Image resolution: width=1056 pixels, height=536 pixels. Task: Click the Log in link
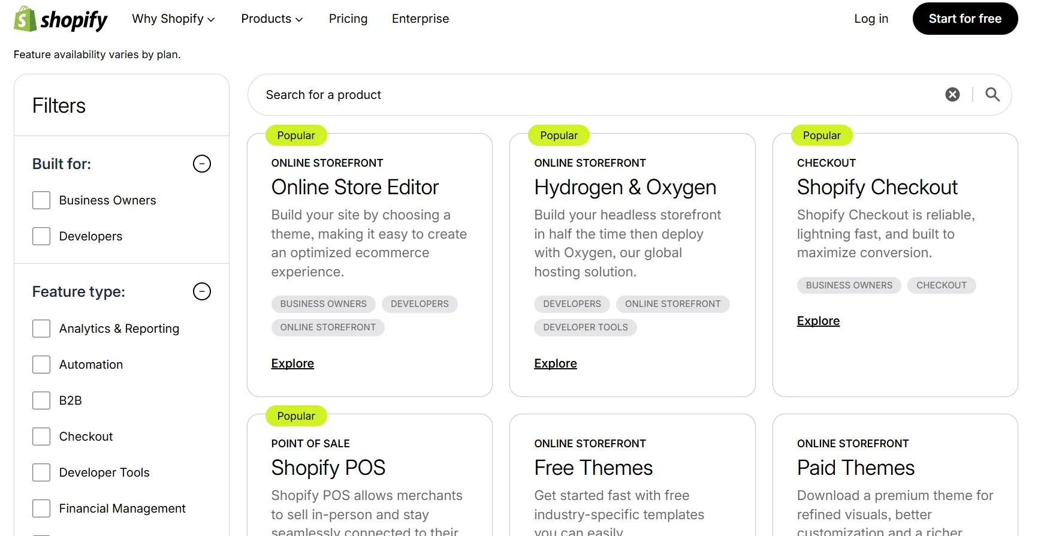click(871, 19)
